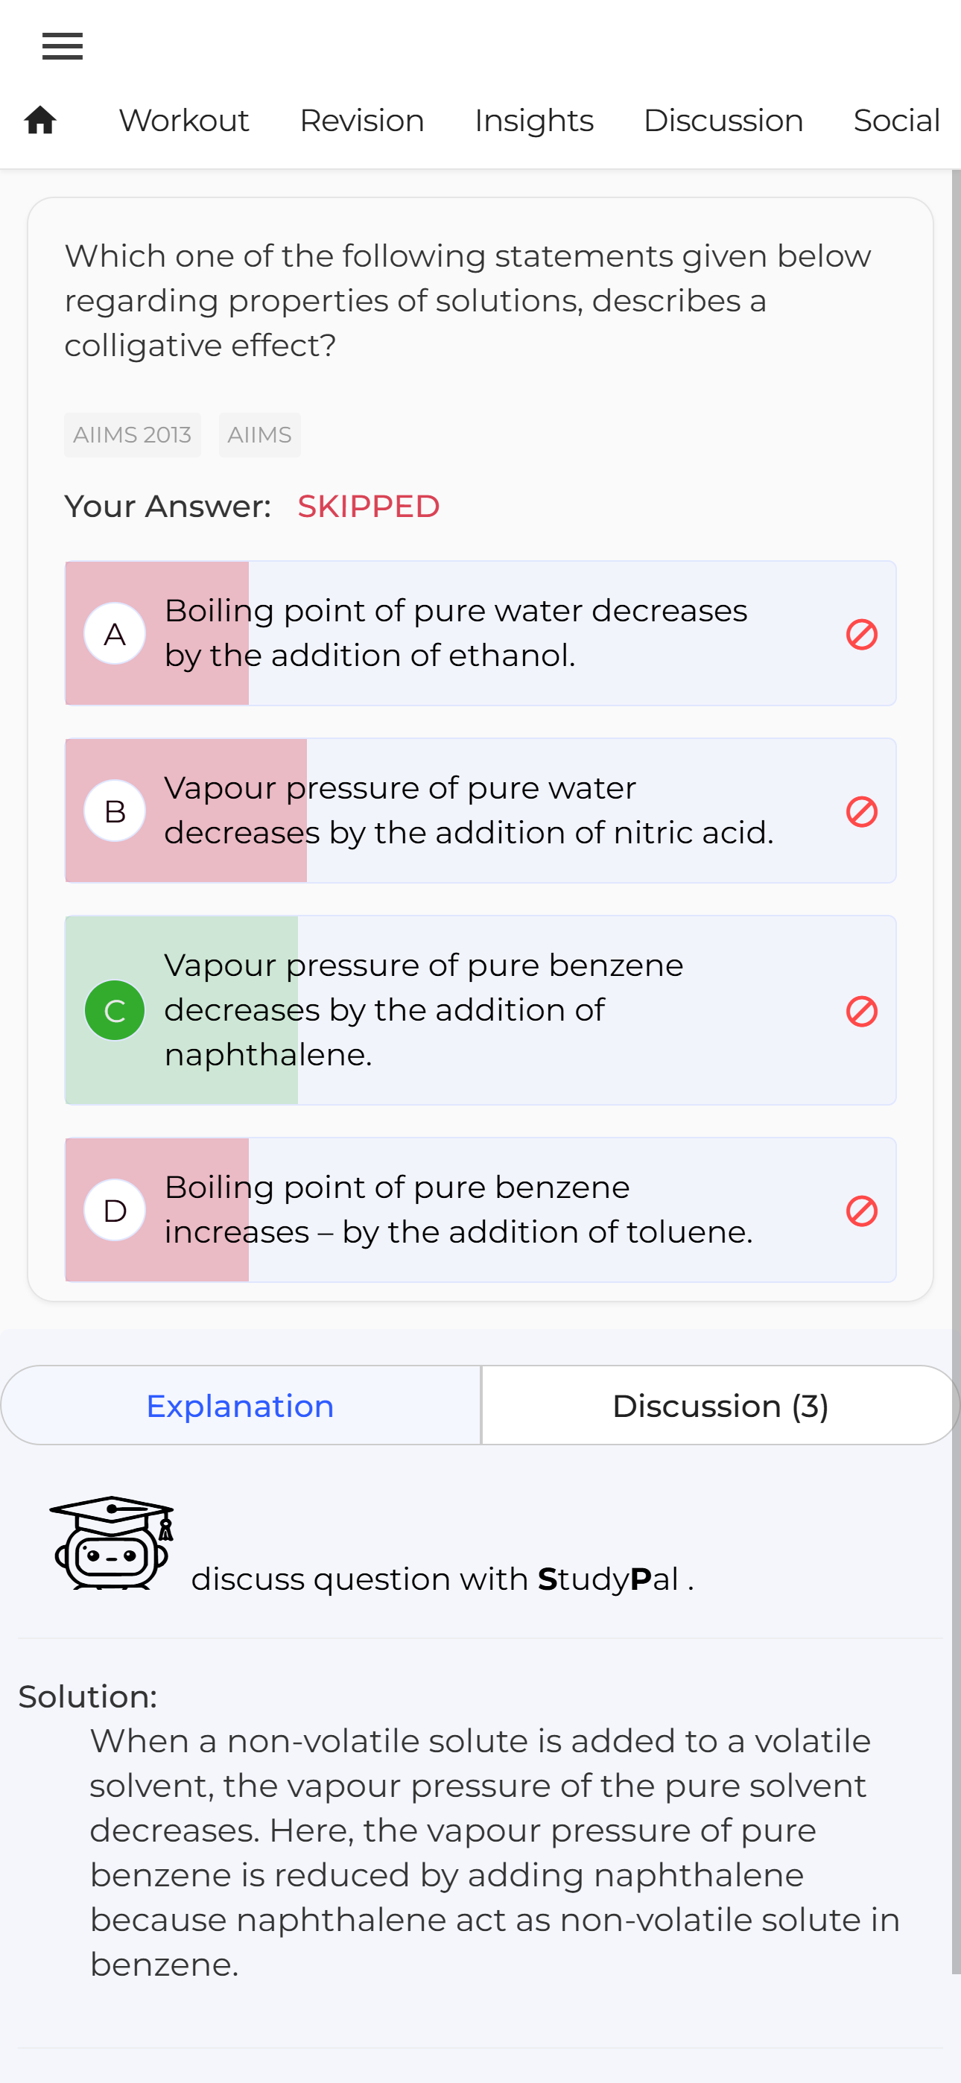
Task: Open the Workout menu item
Action: tap(183, 121)
